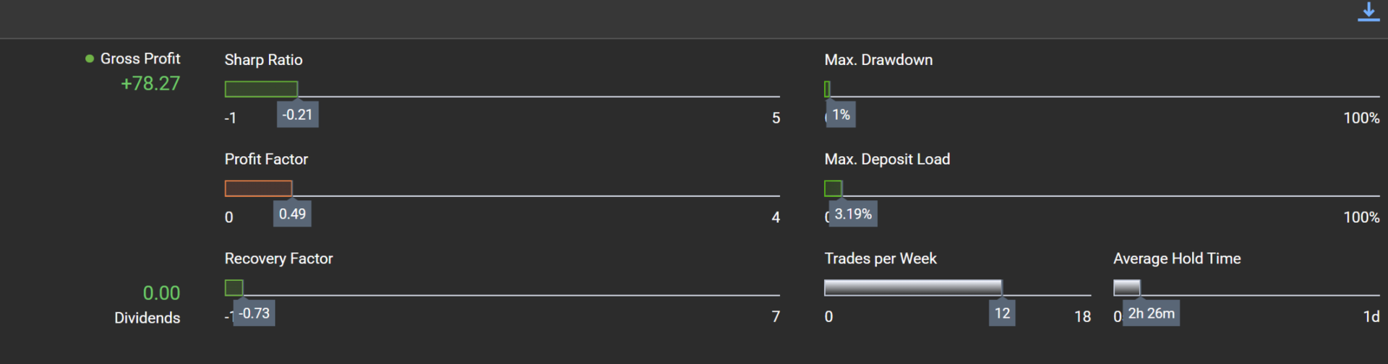
Task: Click the Sharp Ratio heading
Action: (263, 60)
